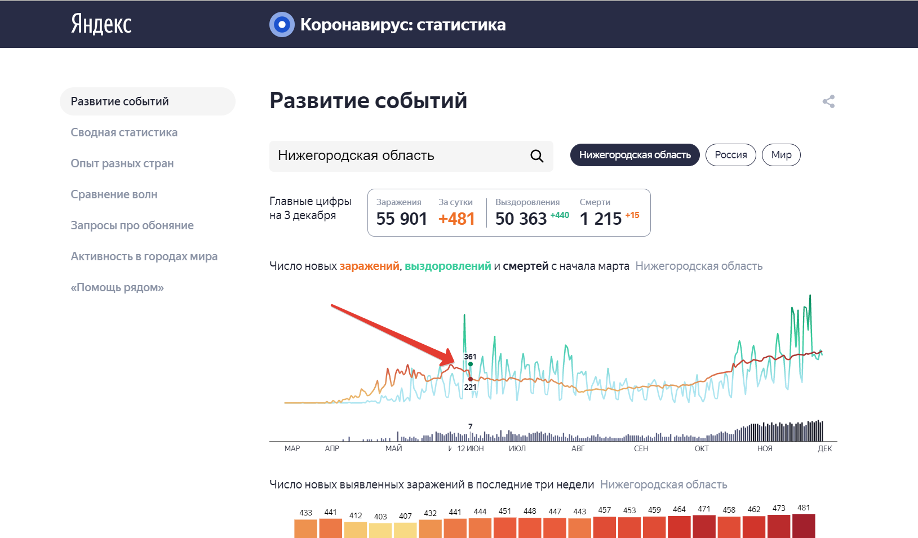Select the Россия region filter
Image resolution: width=918 pixels, height=538 pixels.
click(x=730, y=155)
